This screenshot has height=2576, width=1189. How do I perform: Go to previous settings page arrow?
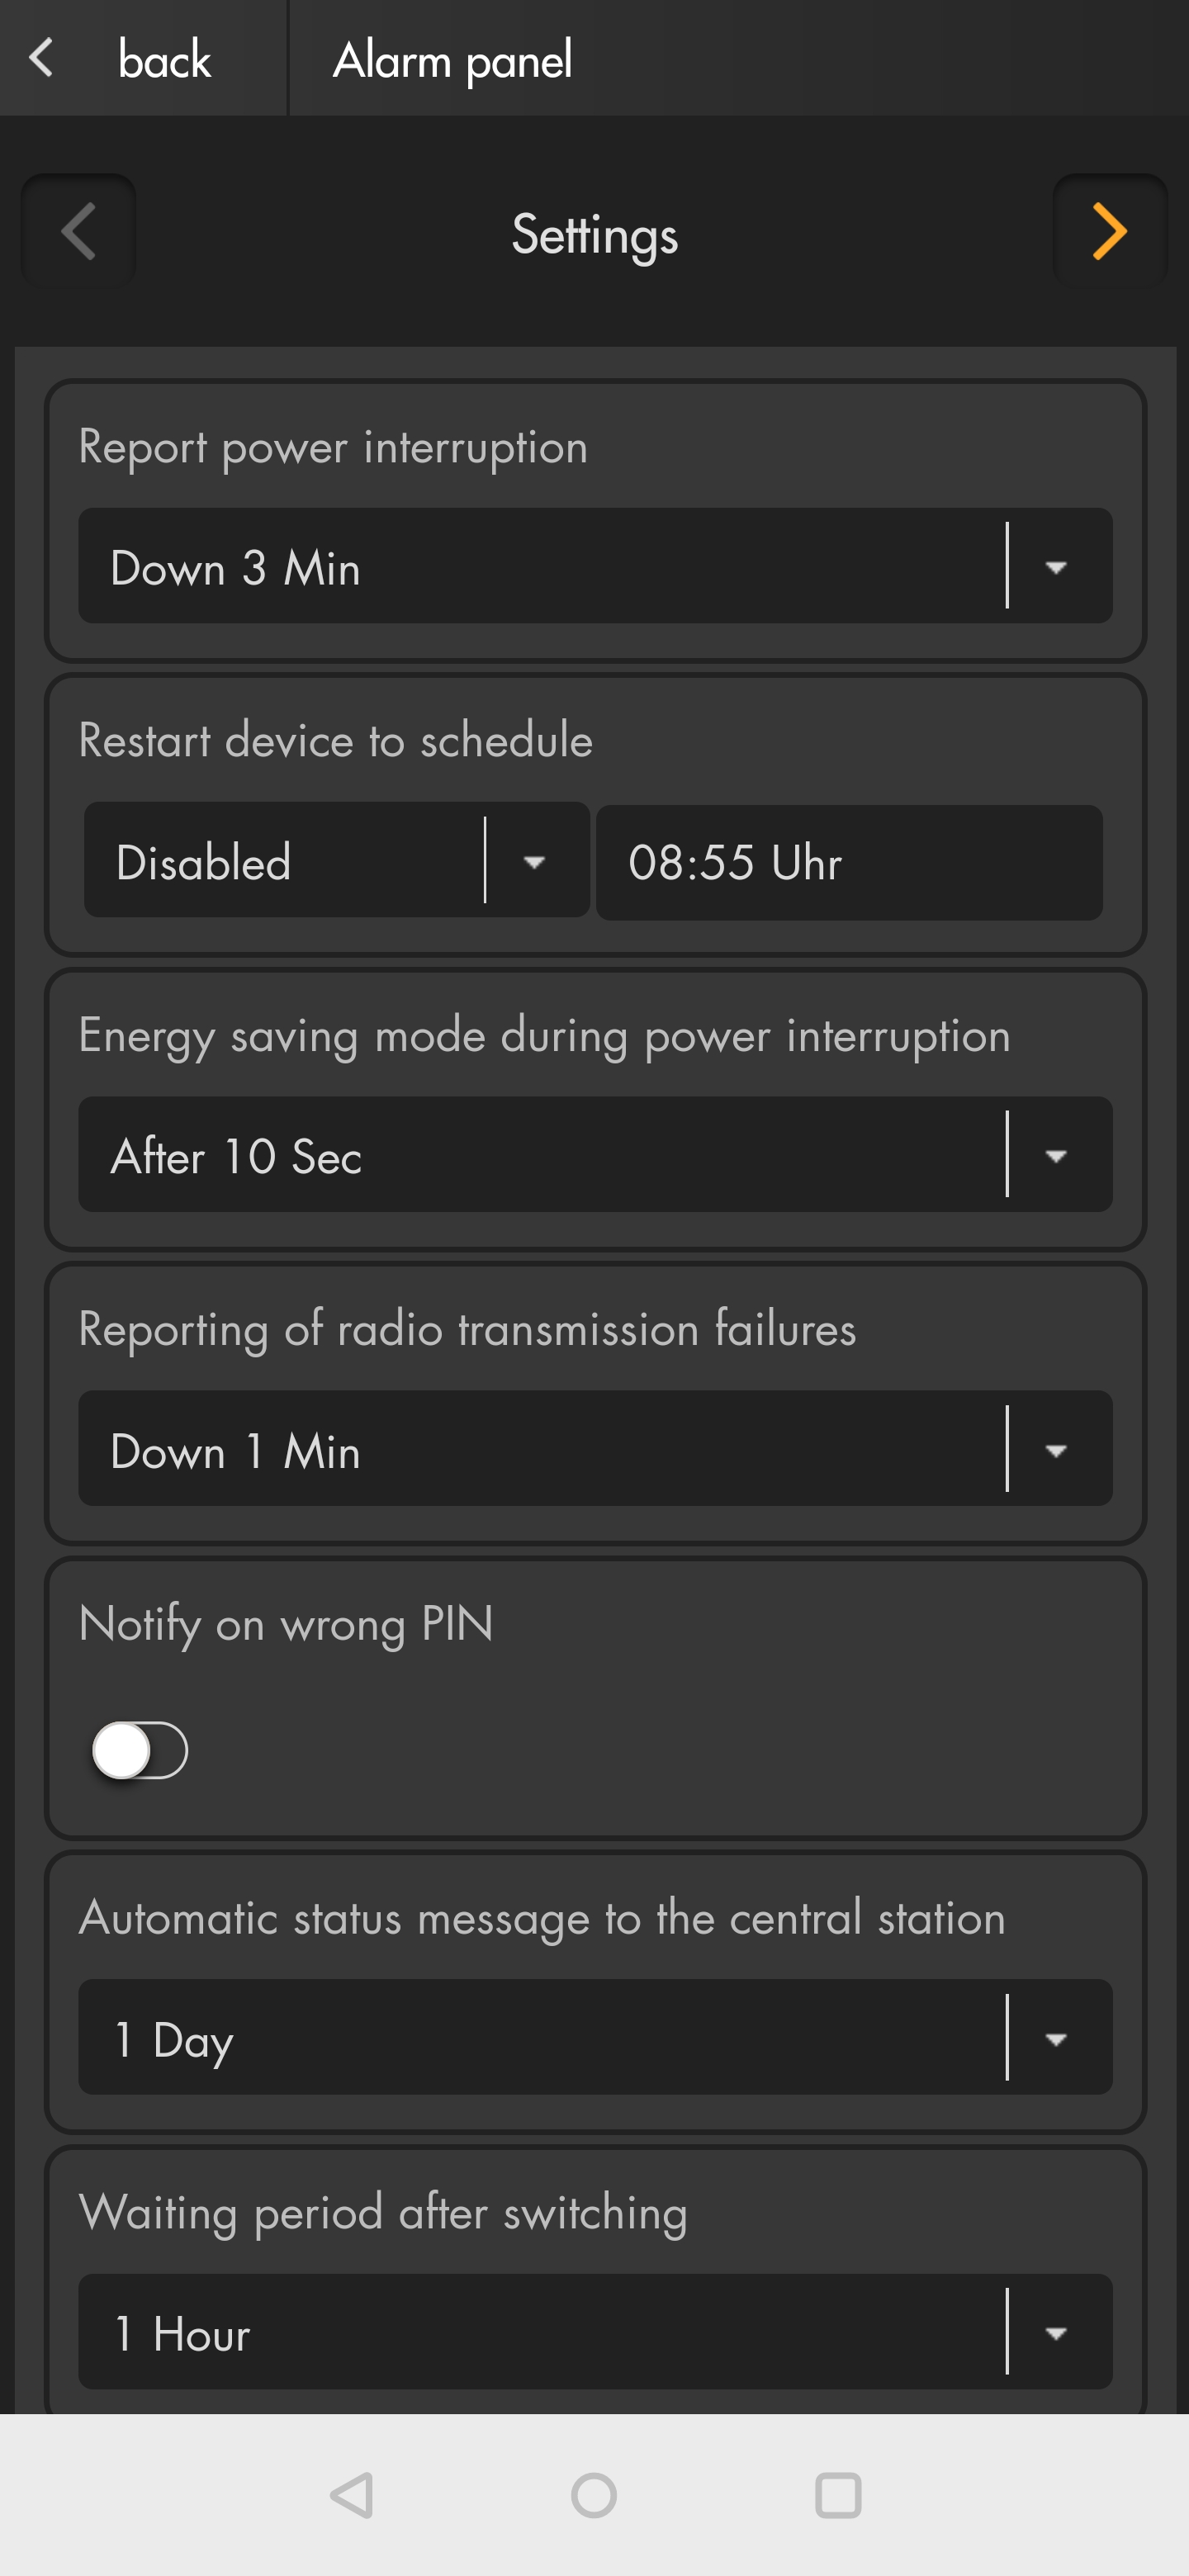(x=78, y=232)
